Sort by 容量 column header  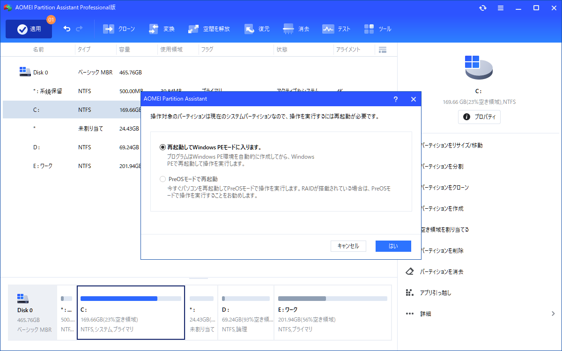coord(125,49)
